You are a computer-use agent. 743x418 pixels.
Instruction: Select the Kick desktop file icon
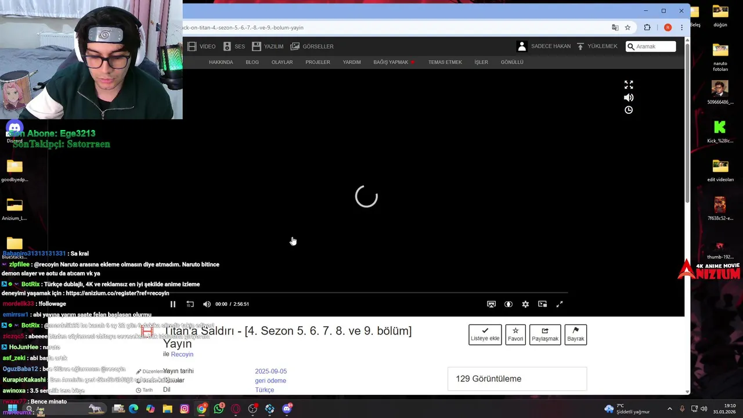pos(720,131)
